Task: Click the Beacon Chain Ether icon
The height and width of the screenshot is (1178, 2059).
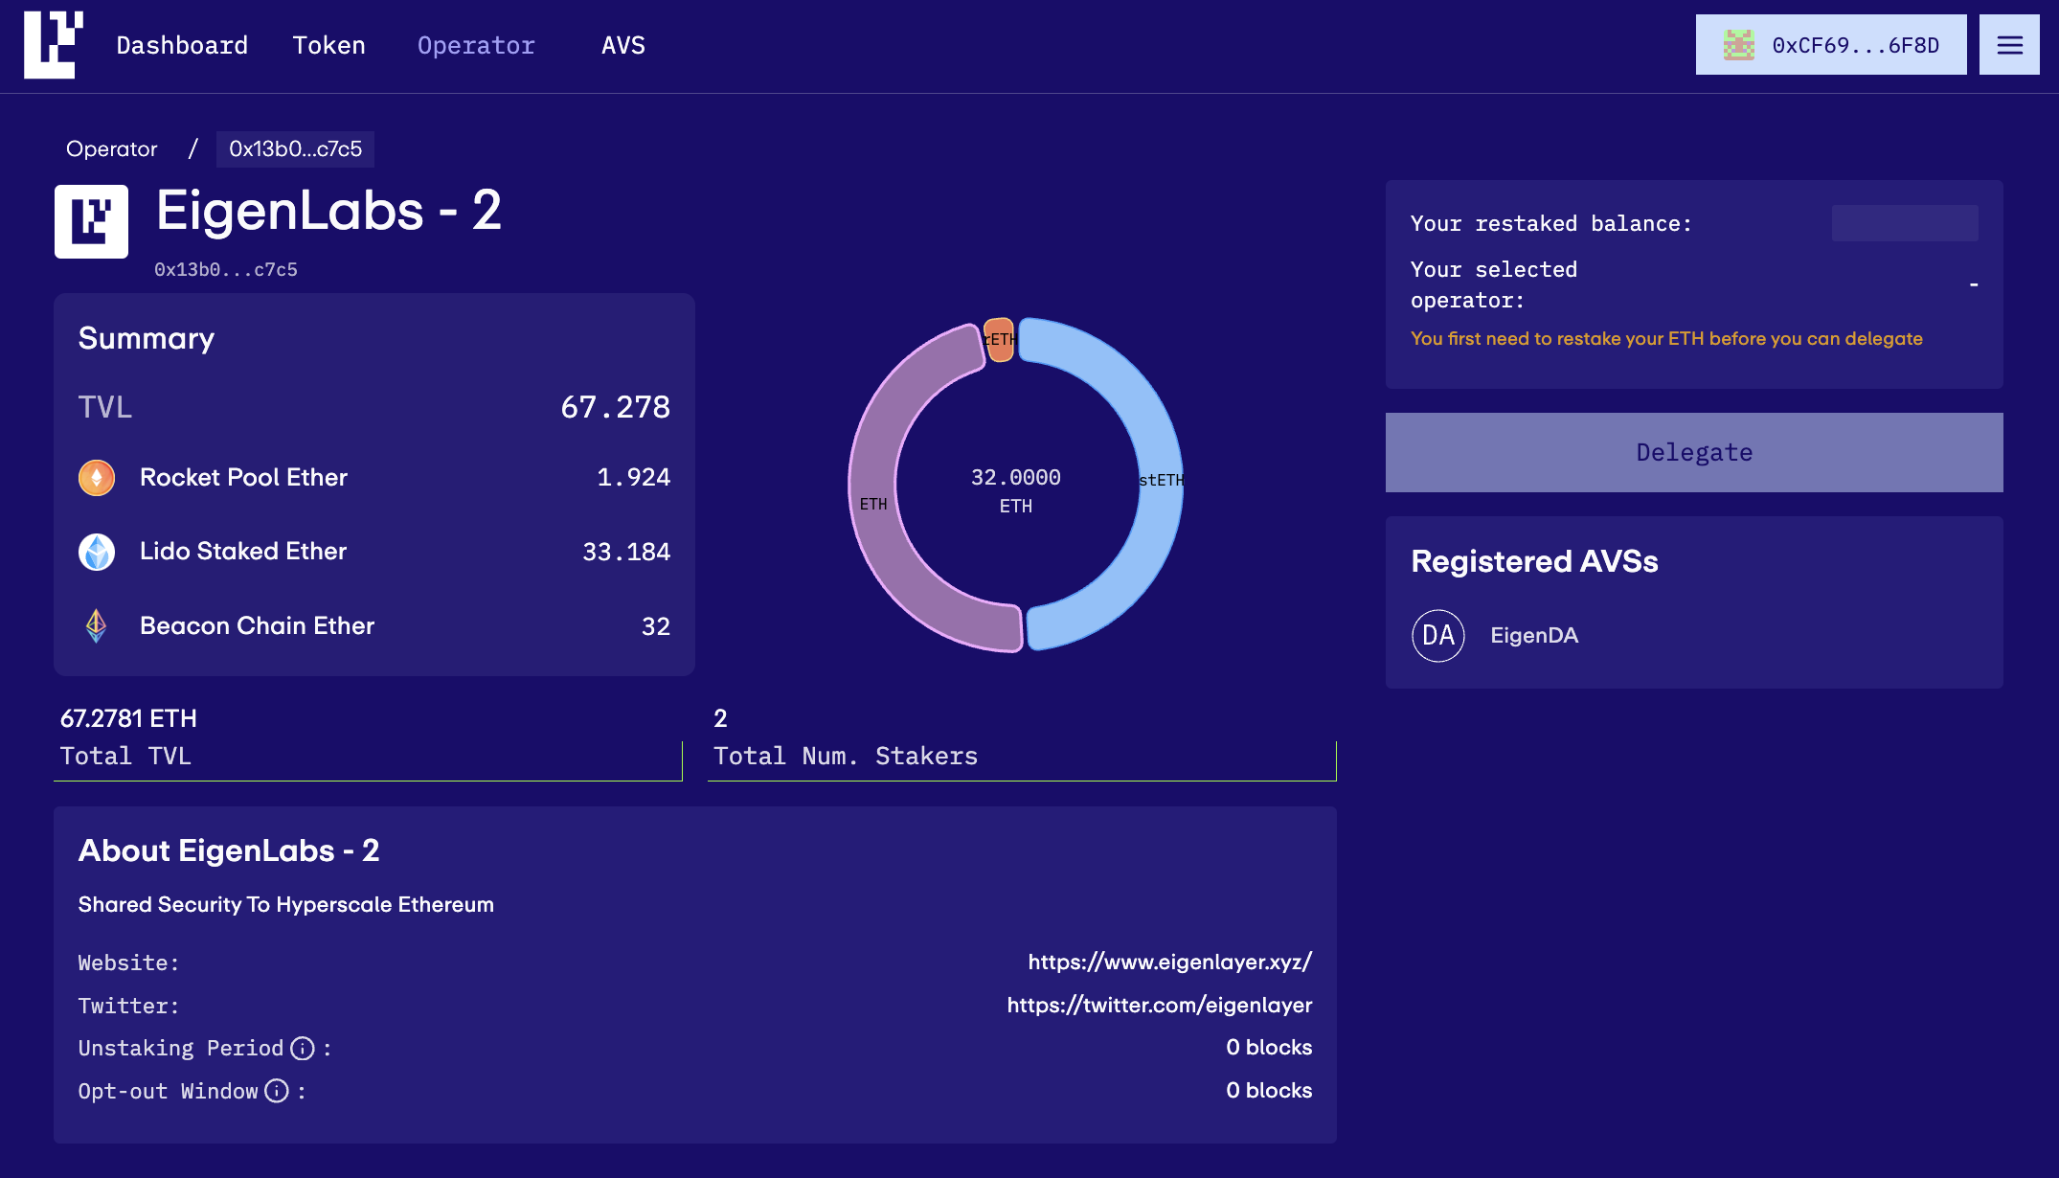Action: point(97,626)
